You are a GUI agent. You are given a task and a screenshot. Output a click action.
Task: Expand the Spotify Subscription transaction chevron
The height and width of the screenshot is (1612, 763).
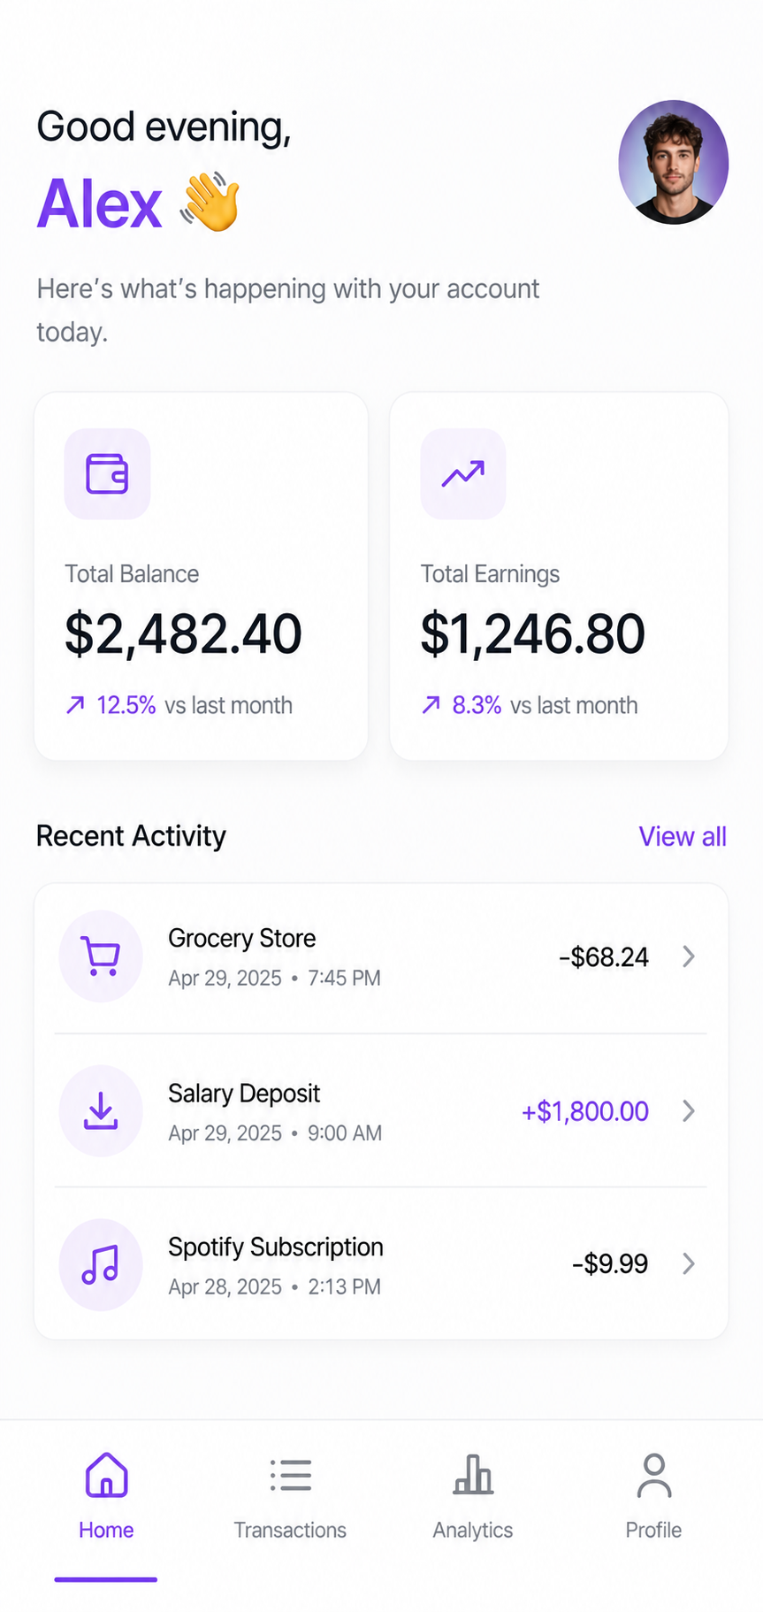(689, 1263)
